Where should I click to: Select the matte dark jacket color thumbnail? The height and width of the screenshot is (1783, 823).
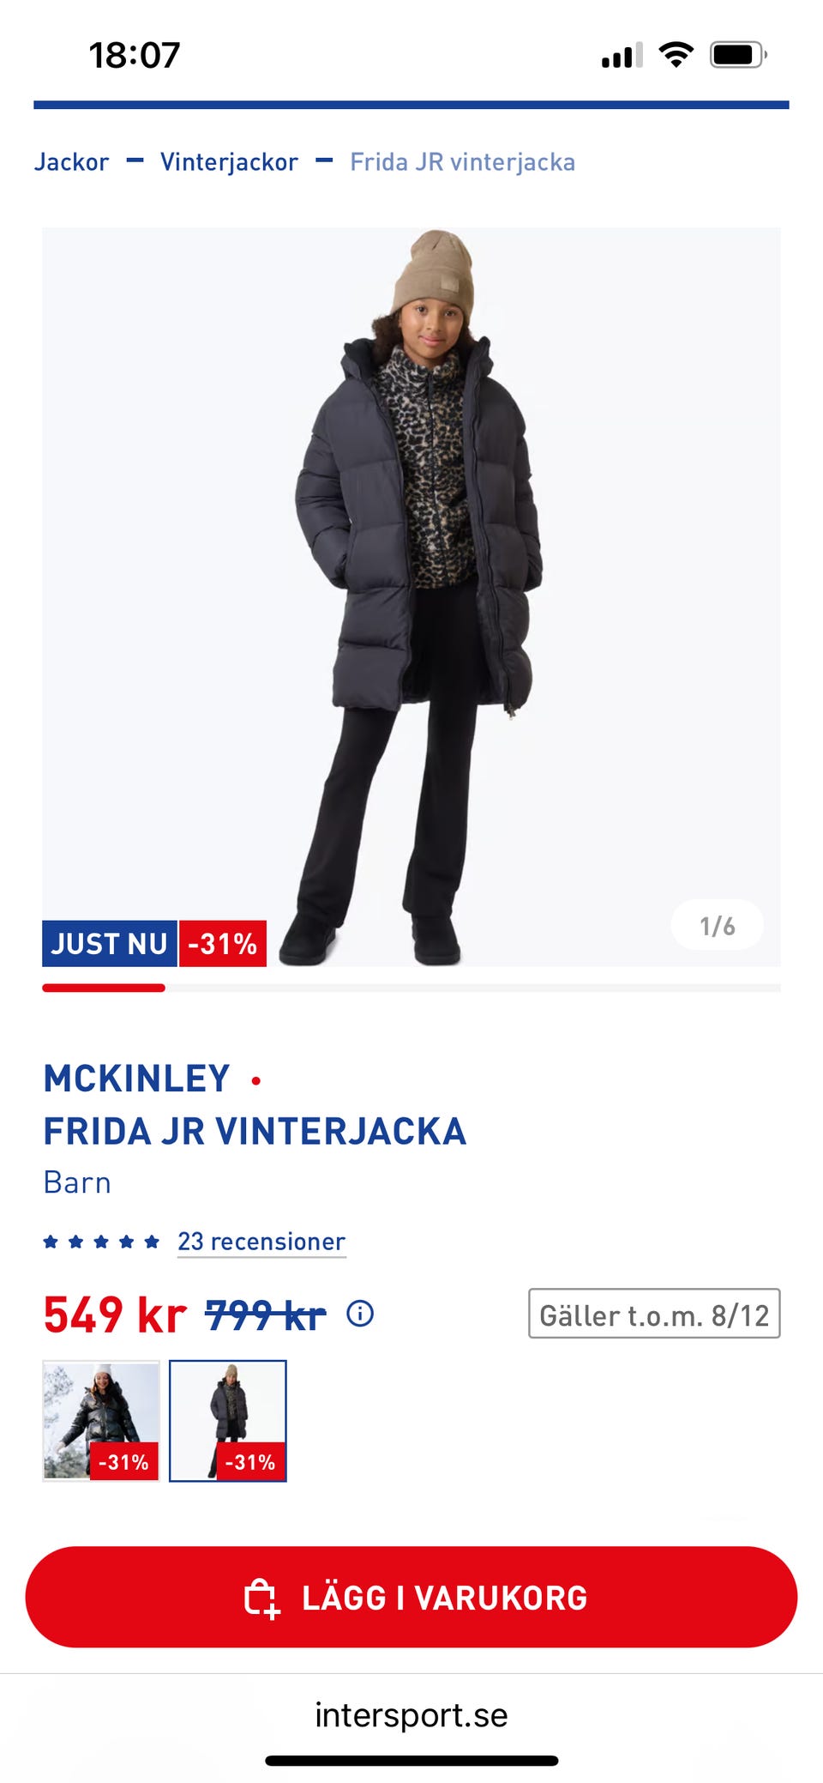[x=228, y=1420]
